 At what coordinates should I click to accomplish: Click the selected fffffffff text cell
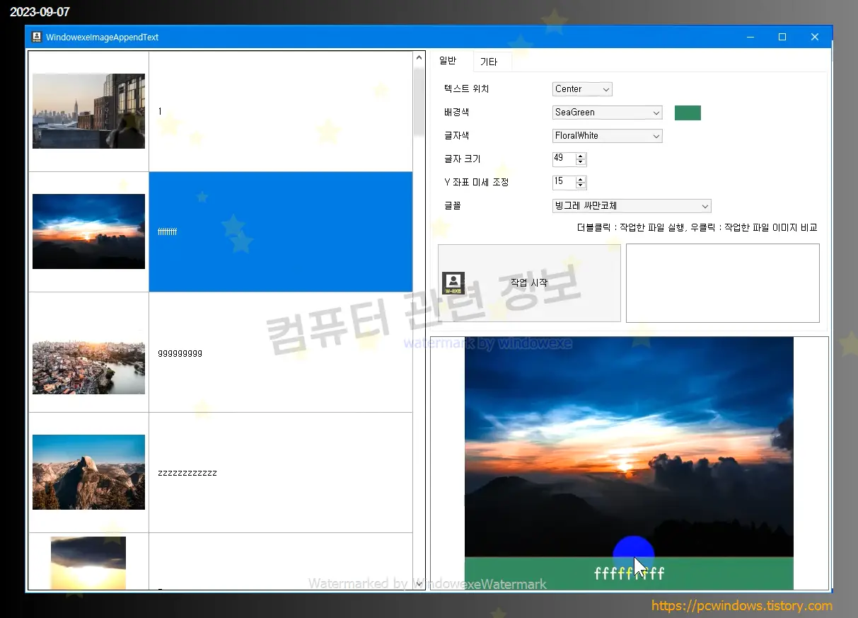tap(281, 231)
